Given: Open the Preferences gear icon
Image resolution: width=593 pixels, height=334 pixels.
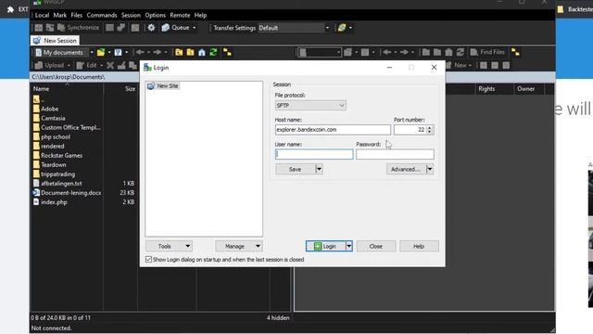Looking at the screenshot, I should pyautogui.click(x=151, y=28).
